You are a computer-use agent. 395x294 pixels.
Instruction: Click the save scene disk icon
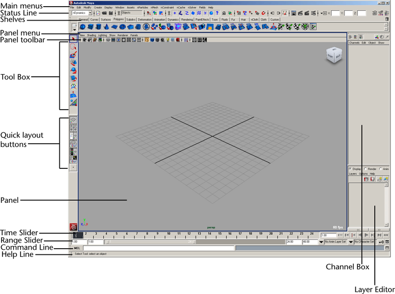pos(110,13)
